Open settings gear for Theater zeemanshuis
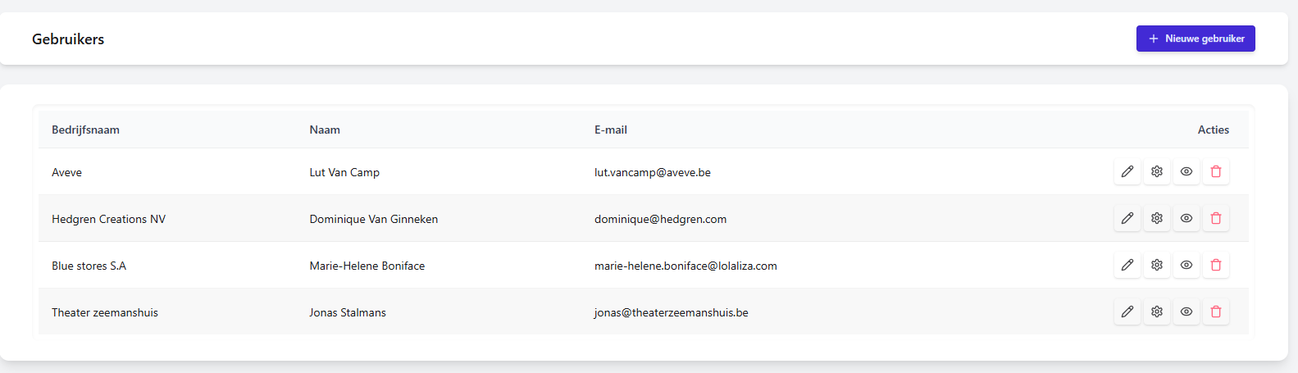The image size is (1298, 373). pyautogui.click(x=1157, y=312)
